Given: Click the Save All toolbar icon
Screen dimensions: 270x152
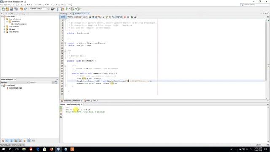Looking at the screenshot, I should [16, 9].
